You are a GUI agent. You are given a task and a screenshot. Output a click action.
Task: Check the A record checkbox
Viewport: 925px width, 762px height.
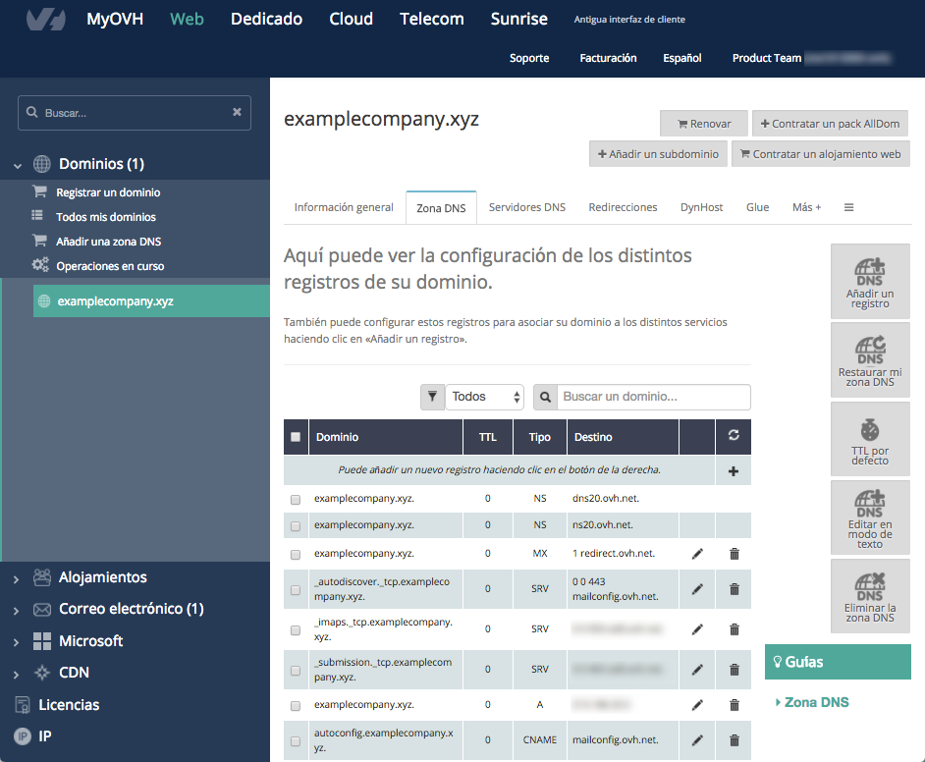(x=296, y=706)
